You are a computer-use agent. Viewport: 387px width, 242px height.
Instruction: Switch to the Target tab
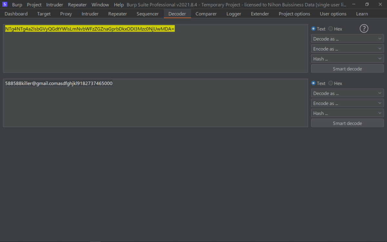point(44,14)
